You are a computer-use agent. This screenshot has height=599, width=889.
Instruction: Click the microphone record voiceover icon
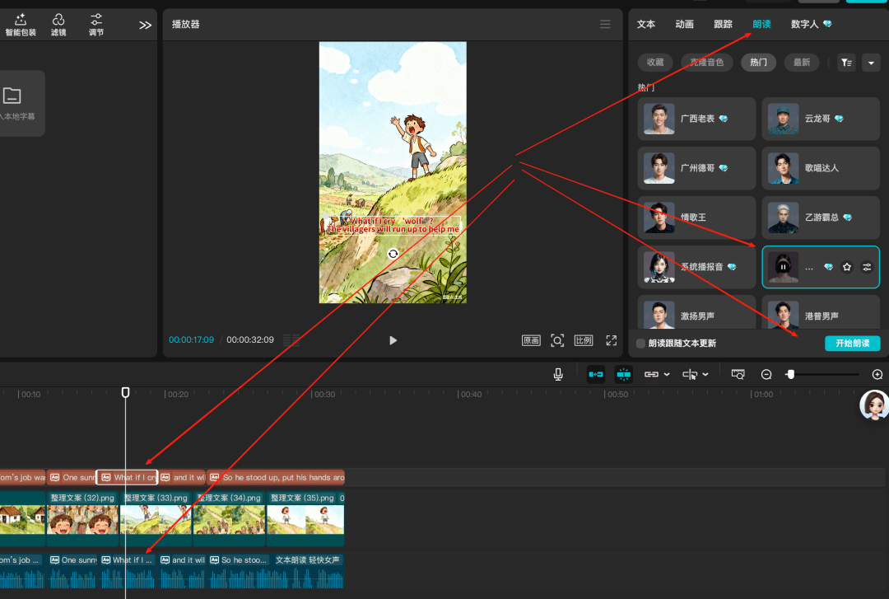(558, 374)
